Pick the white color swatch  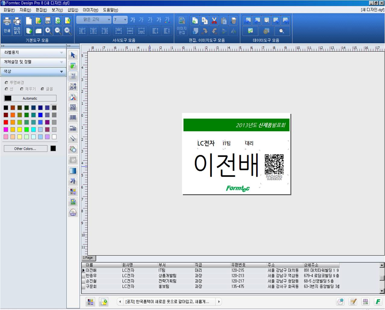[x=54, y=137]
